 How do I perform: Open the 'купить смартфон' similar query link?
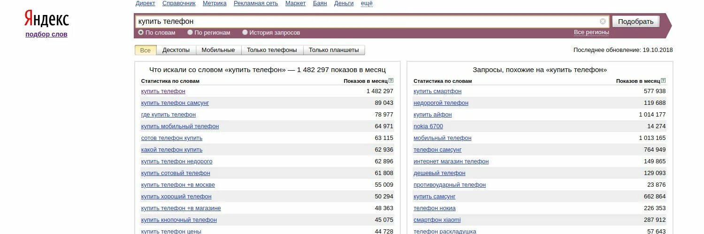[x=437, y=91]
